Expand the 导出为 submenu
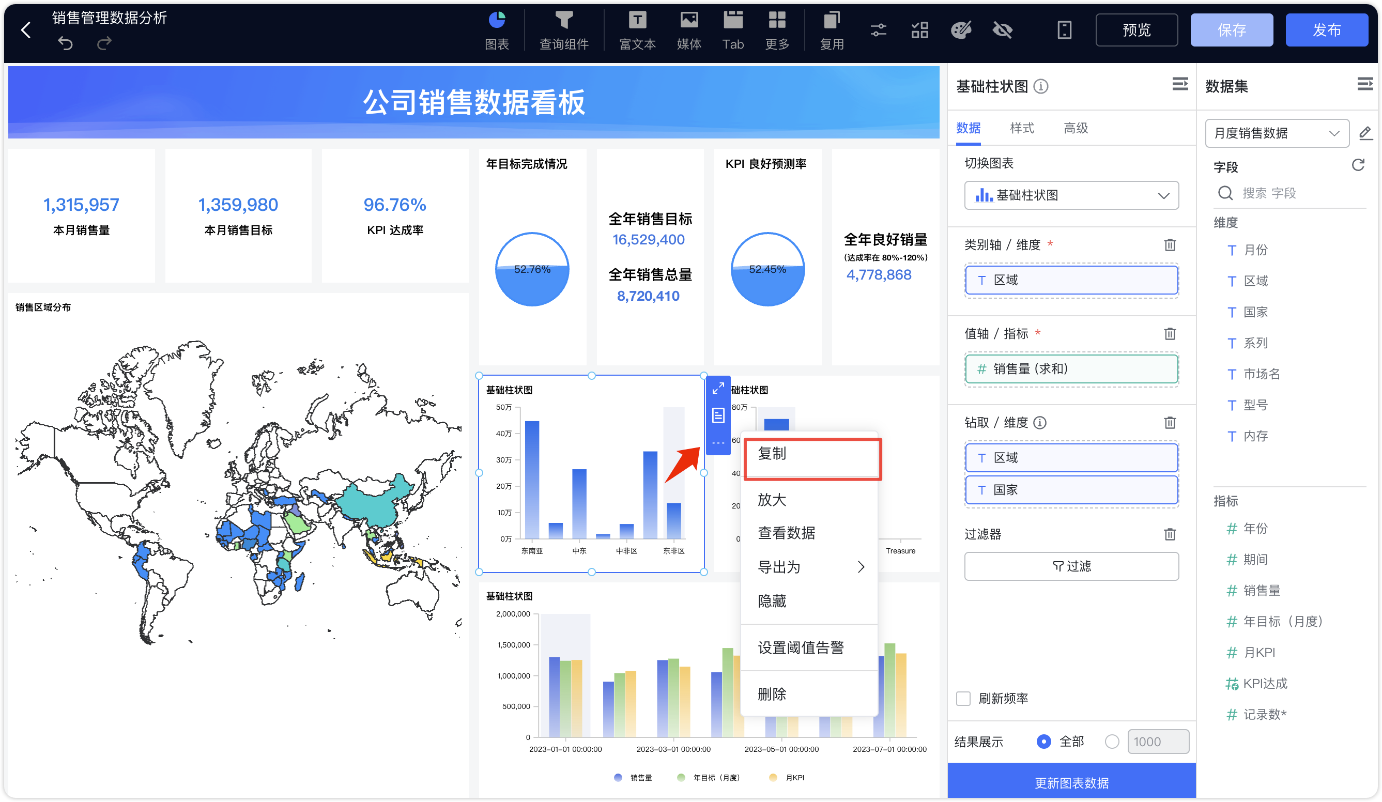 tap(809, 567)
